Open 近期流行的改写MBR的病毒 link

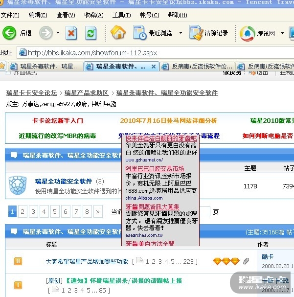coord(57,136)
